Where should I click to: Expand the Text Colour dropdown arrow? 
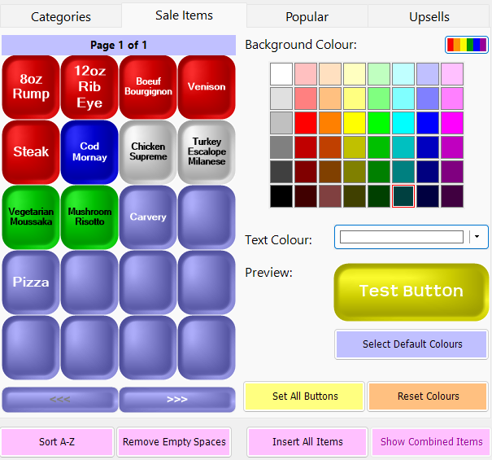tap(477, 237)
